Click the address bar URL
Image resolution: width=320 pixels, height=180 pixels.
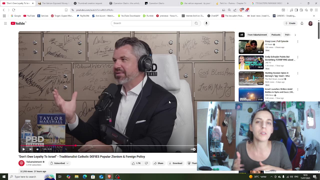tap(95, 10)
